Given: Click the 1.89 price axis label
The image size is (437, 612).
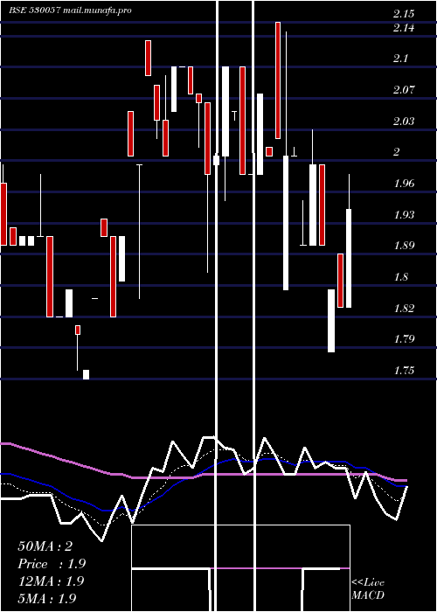Looking at the screenshot, I should pyautogui.click(x=404, y=246).
